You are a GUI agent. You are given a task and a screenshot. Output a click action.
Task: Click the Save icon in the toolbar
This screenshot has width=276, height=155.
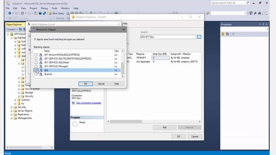40,13
